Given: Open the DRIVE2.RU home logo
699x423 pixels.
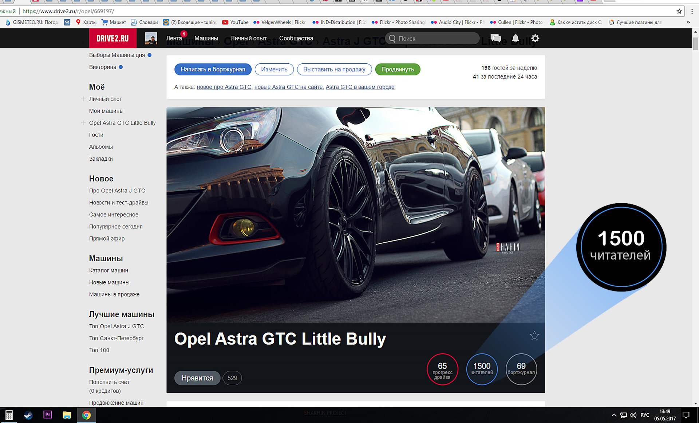Looking at the screenshot, I should click(x=112, y=38).
